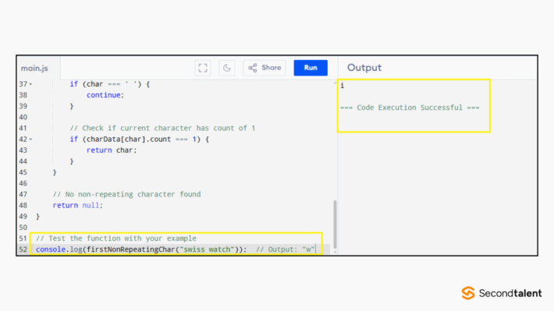This screenshot has width=554, height=311.
Task: Toggle fullscreen editor mode icon
Action: (203, 68)
